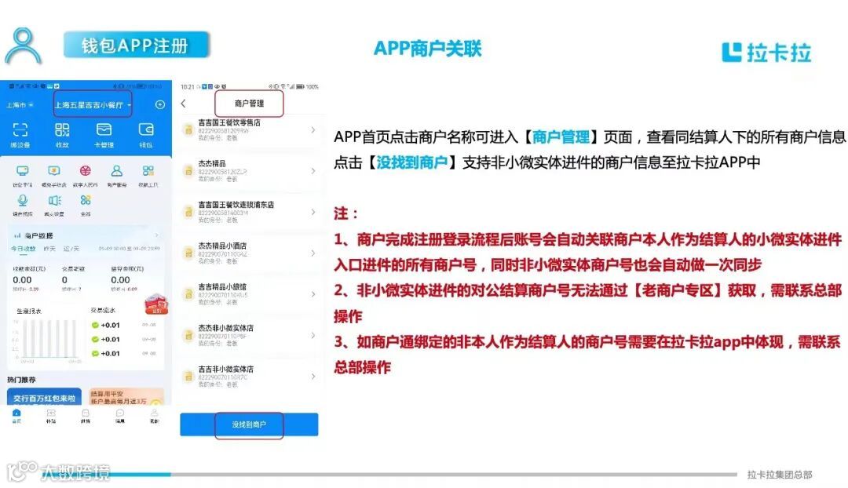Click the user profile icon at top left

click(x=23, y=46)
